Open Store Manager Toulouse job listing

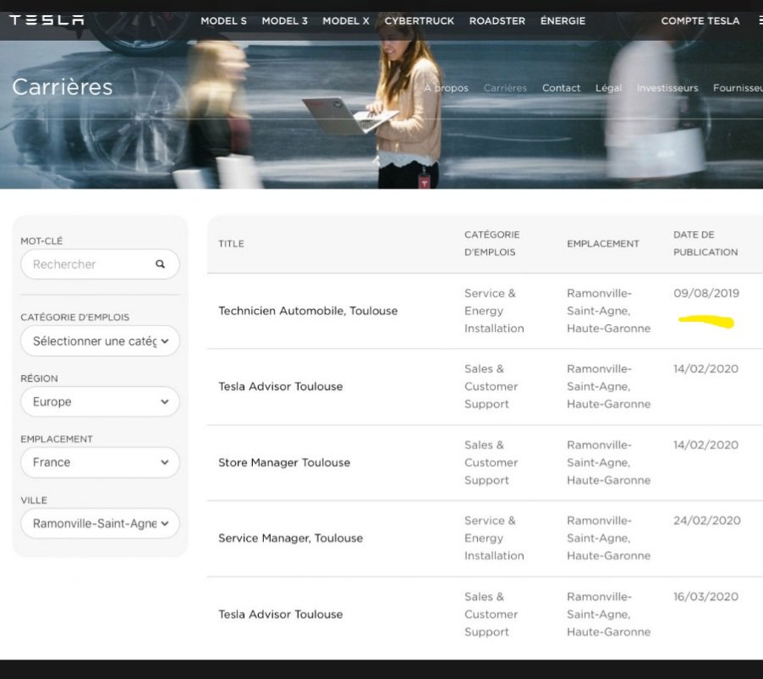[284, 462]
